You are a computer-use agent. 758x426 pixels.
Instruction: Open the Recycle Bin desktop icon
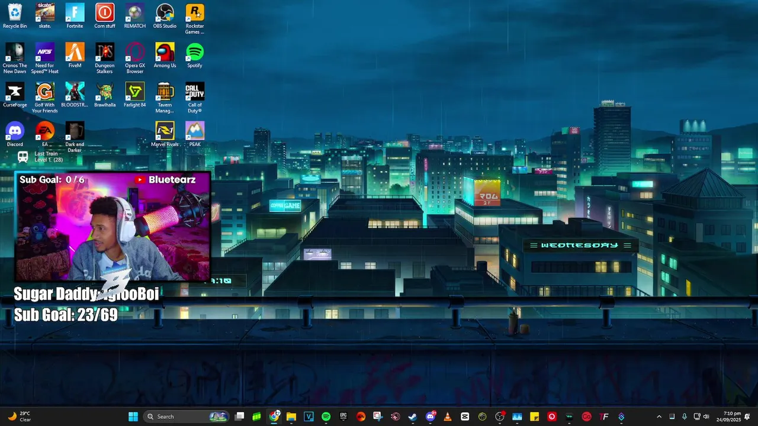click(x=15, y=16)
